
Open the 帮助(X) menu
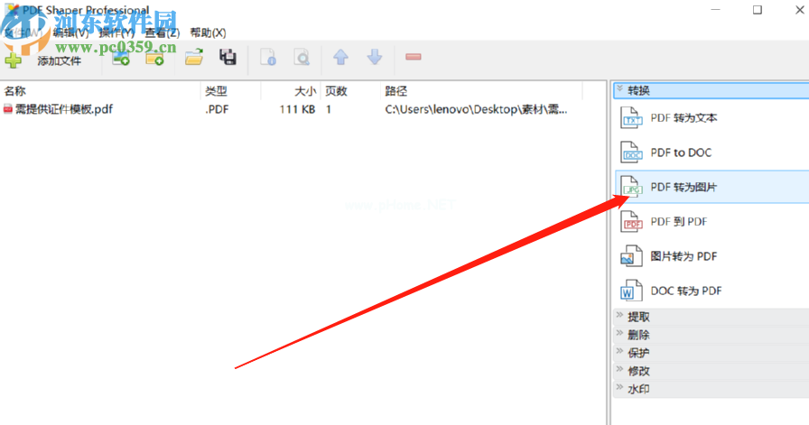pyautogui.click(x=208, y=32)
